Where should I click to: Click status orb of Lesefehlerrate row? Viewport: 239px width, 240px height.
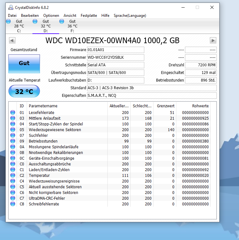pos(13,112)
